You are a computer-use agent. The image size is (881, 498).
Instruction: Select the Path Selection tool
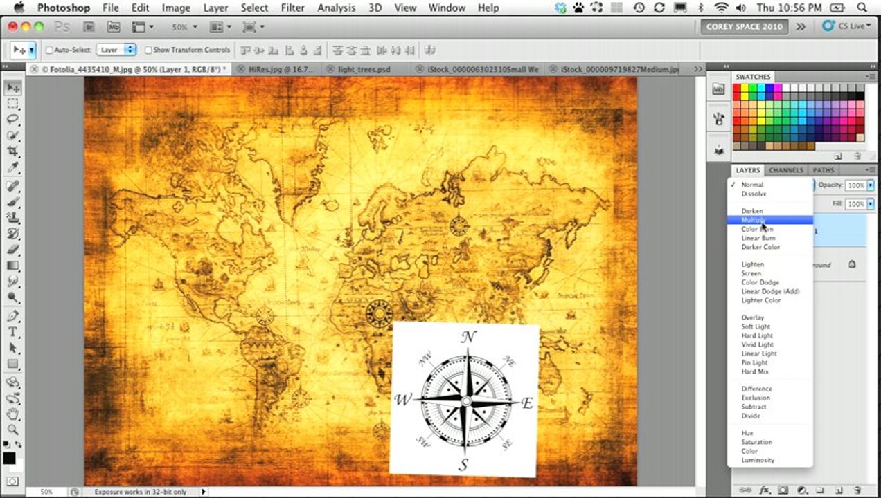click(12, 348)
